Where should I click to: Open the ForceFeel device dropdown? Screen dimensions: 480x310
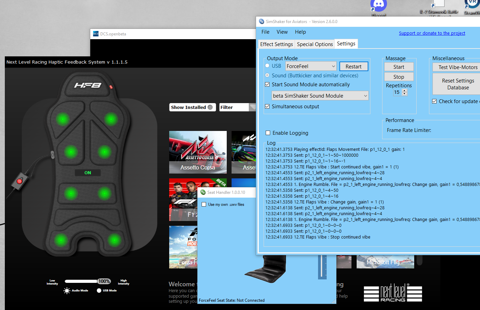[x=311, y=66]
